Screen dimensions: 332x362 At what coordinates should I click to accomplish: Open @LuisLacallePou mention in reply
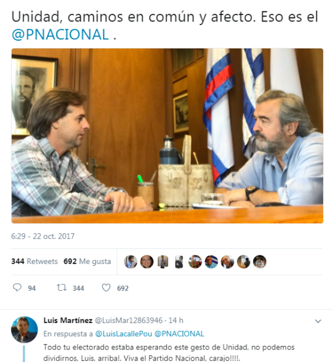(124, 334)
